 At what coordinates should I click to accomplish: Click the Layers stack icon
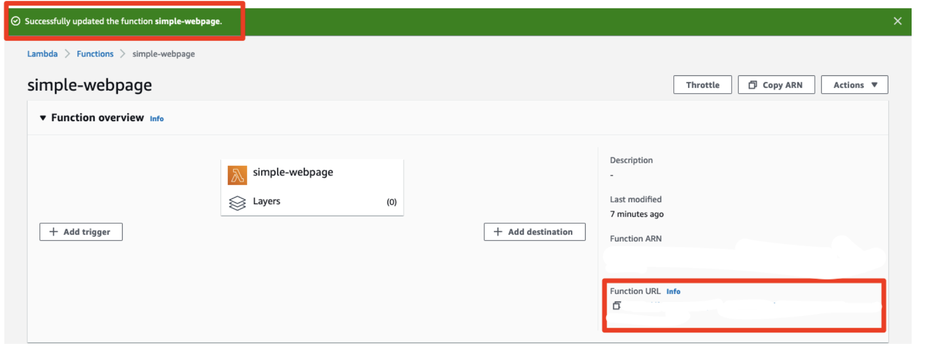pos(237,203)
